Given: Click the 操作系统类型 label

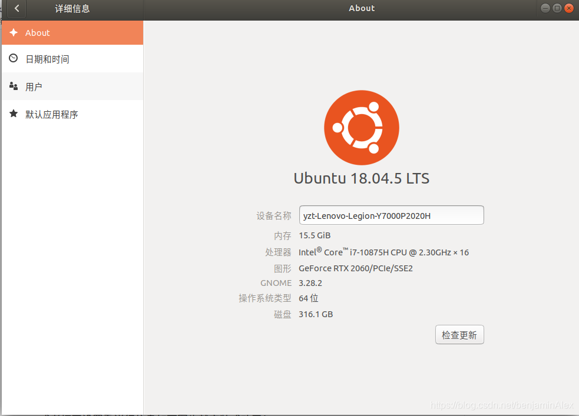Looking at the screenshot, I should tap(264, 298).
